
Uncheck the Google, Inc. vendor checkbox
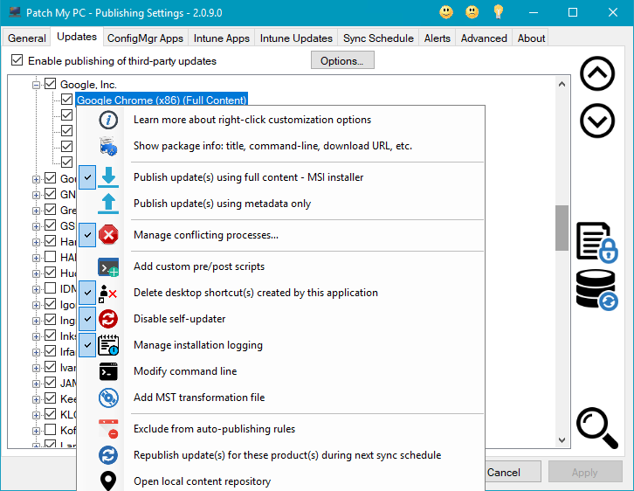(x=51, y=85)
